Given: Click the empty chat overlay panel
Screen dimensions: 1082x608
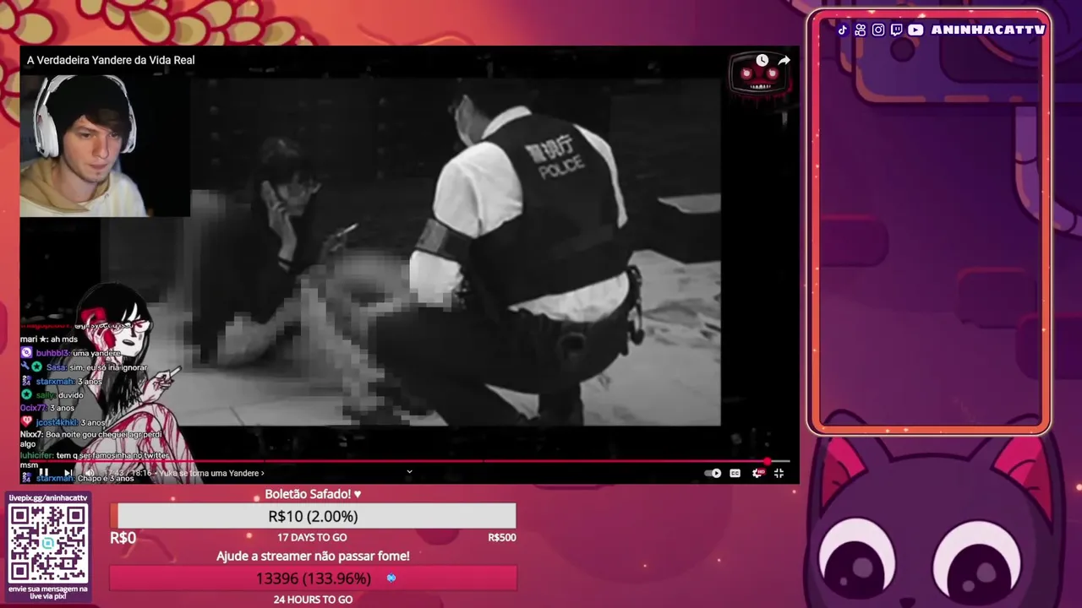Looking at the screenshot, I should [x=929, y=223].
